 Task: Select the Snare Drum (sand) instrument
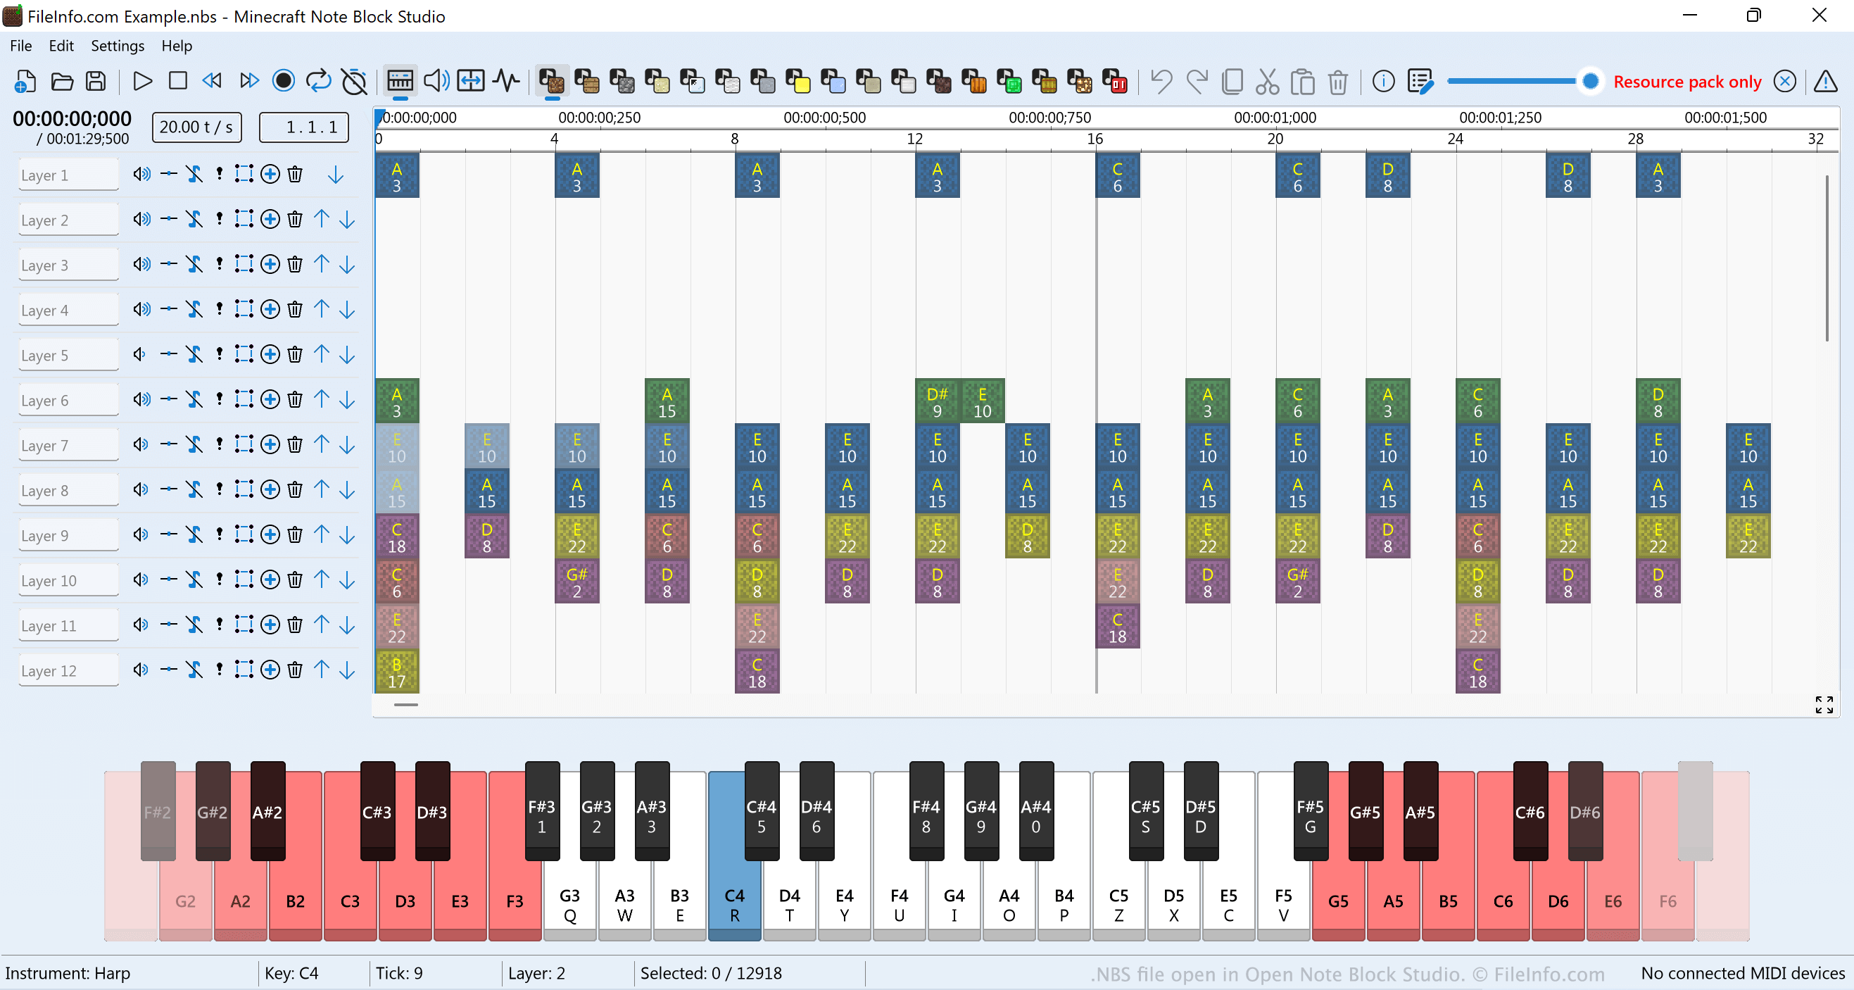pyautogui.click(x=658, y=82)
